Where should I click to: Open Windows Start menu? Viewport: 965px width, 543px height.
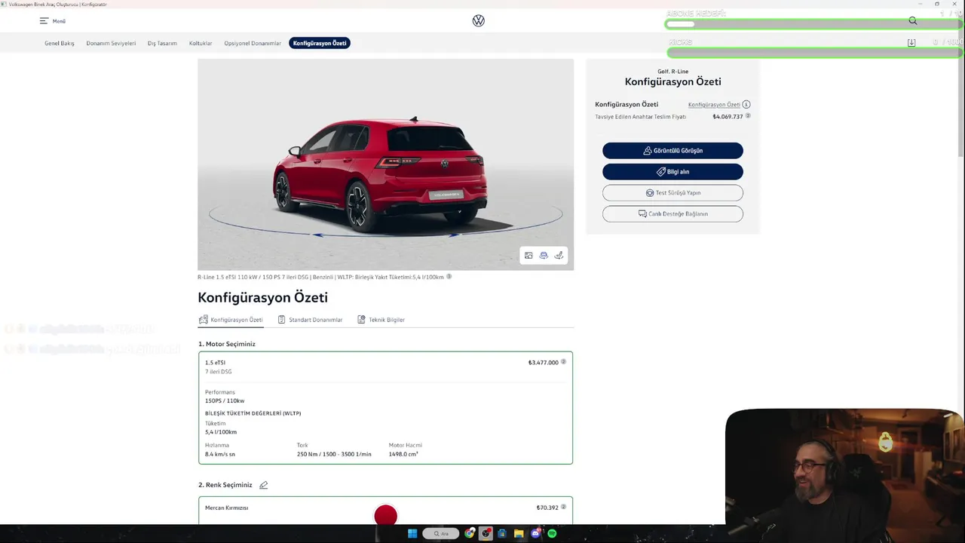pyautogui.click(x=412, y=534)
